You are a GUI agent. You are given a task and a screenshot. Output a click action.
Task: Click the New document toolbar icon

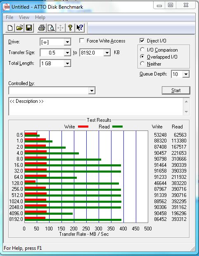(10, 28)
